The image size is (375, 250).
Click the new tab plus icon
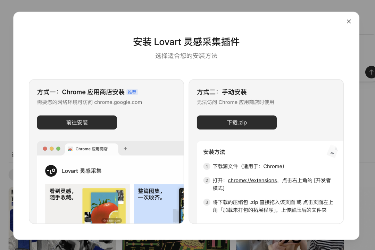click(x=125, y=149)
